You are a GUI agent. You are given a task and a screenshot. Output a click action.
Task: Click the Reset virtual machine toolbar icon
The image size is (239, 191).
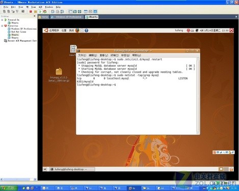[45, 12]
